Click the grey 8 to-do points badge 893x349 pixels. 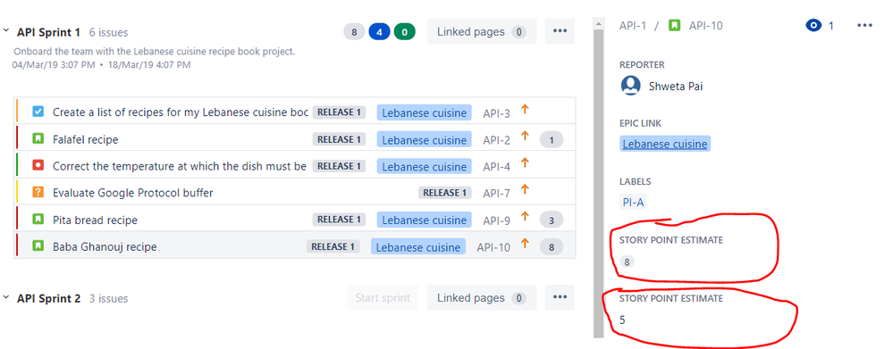tap(354, 32)
